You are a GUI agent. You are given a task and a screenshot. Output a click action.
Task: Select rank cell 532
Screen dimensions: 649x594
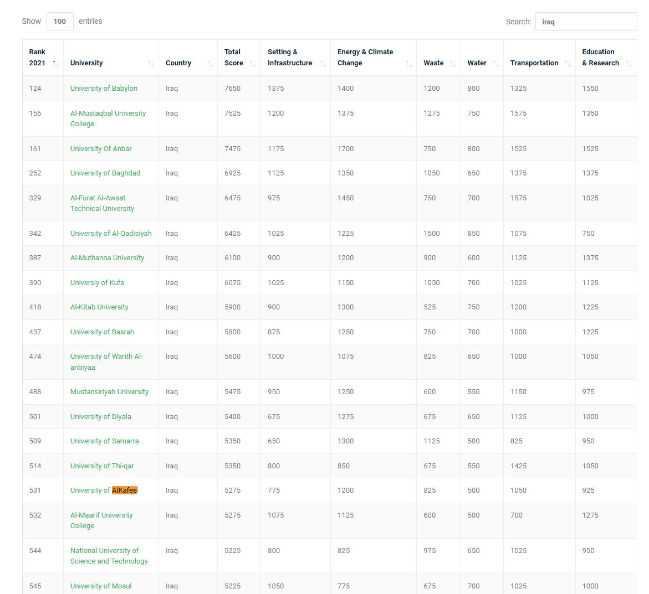coord(35,515)
